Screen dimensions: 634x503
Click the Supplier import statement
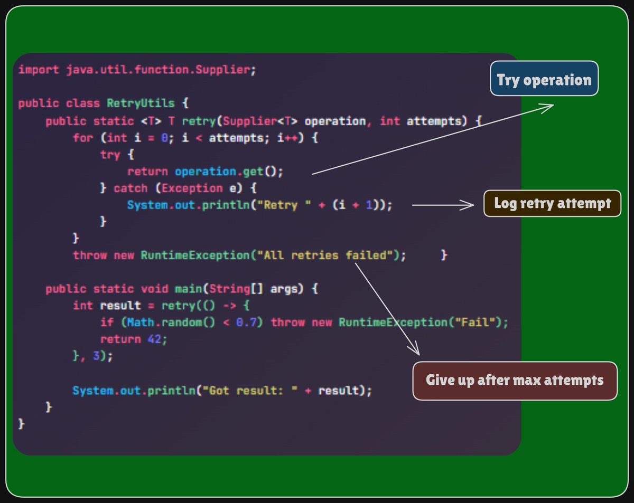coord(137,69)
